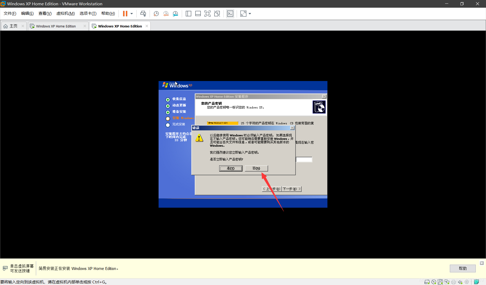Click the VMware Workstation title bar app icon
The image size is (486, 285).
pyautogui.click(x=3, y=4)
